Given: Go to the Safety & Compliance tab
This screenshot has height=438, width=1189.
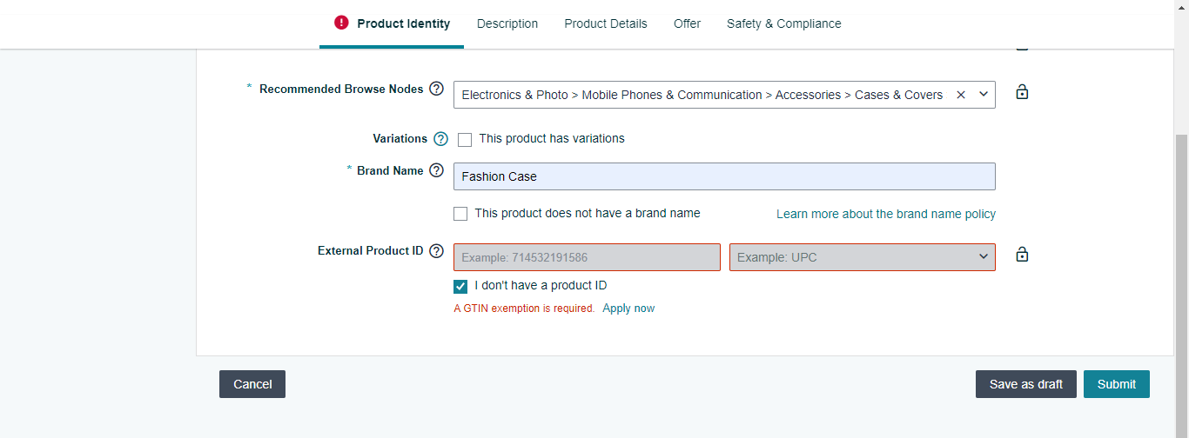Looking at the screenshot, I should [x=784, y=23].
